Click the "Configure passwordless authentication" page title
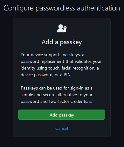 click(62, 8)
